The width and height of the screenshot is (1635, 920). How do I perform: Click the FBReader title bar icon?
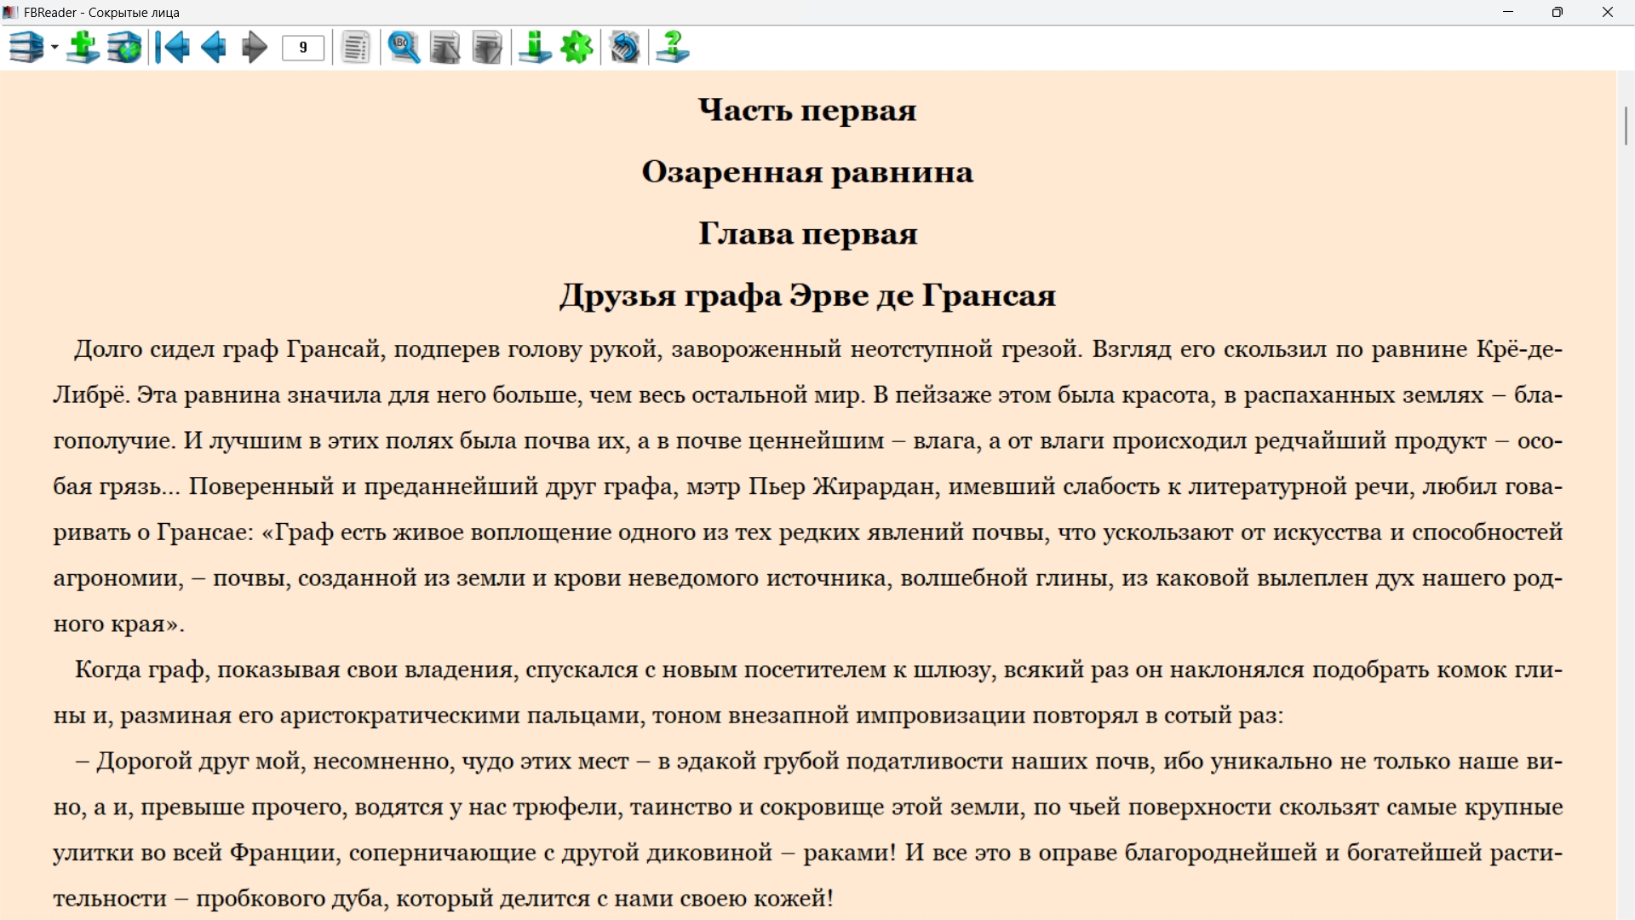pyautogui.click(x=10, y=12)
